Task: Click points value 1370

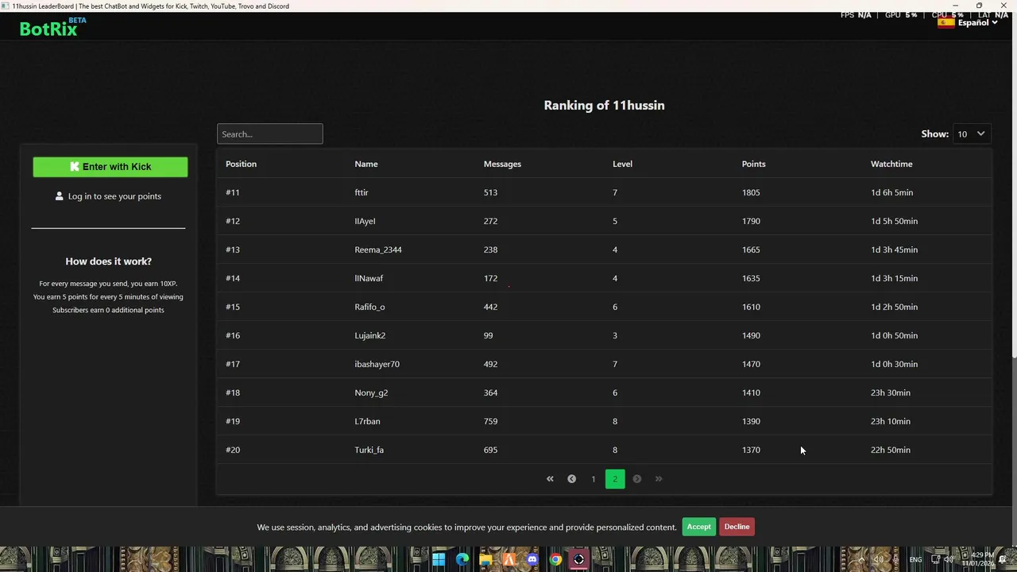Action: click(751, 450)
